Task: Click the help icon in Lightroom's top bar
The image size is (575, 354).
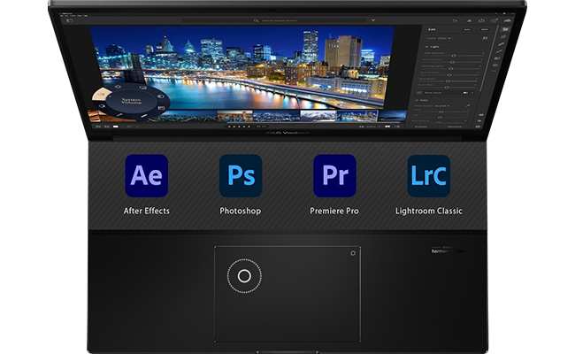Action: 494,20
